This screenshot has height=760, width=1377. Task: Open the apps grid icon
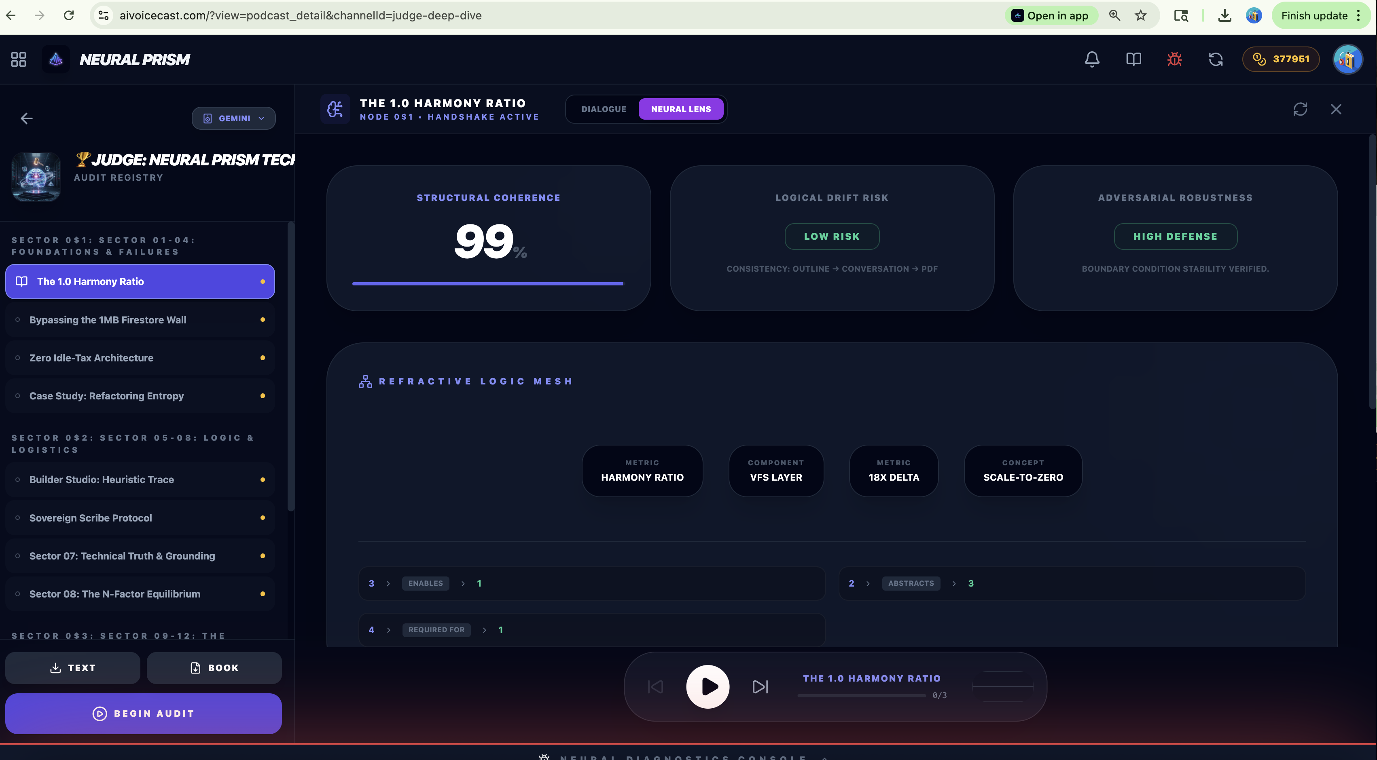[x=19, y=59]
